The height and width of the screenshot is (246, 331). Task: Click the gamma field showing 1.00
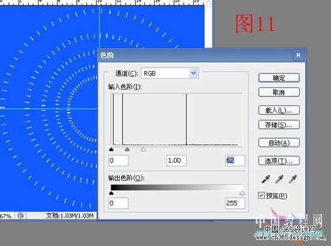point(176,160)
